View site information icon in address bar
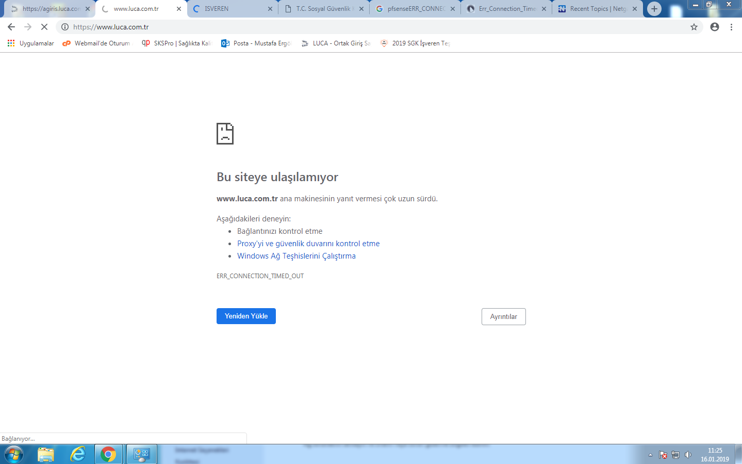The image size is (742, 464). tap(65, 27)
